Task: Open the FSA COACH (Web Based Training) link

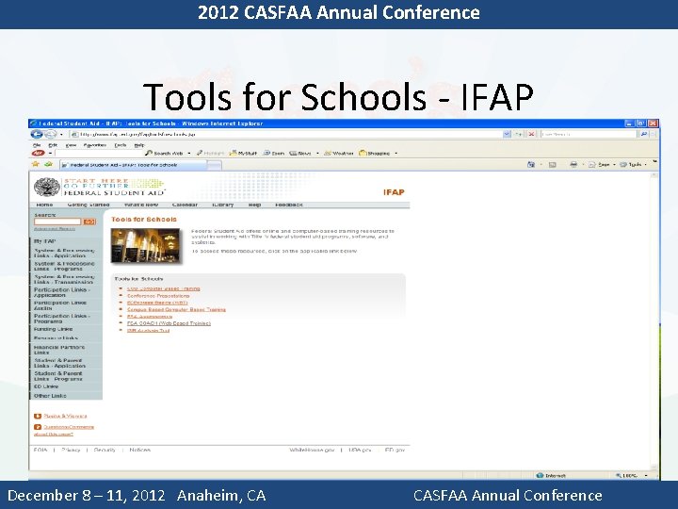Action: [169, 323]
